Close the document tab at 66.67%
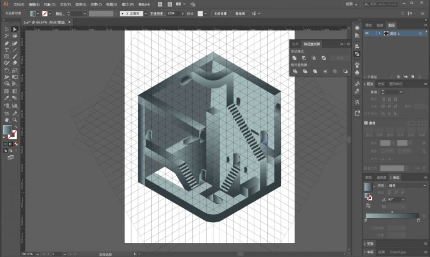Screen dimensions: 430x257 70,22
